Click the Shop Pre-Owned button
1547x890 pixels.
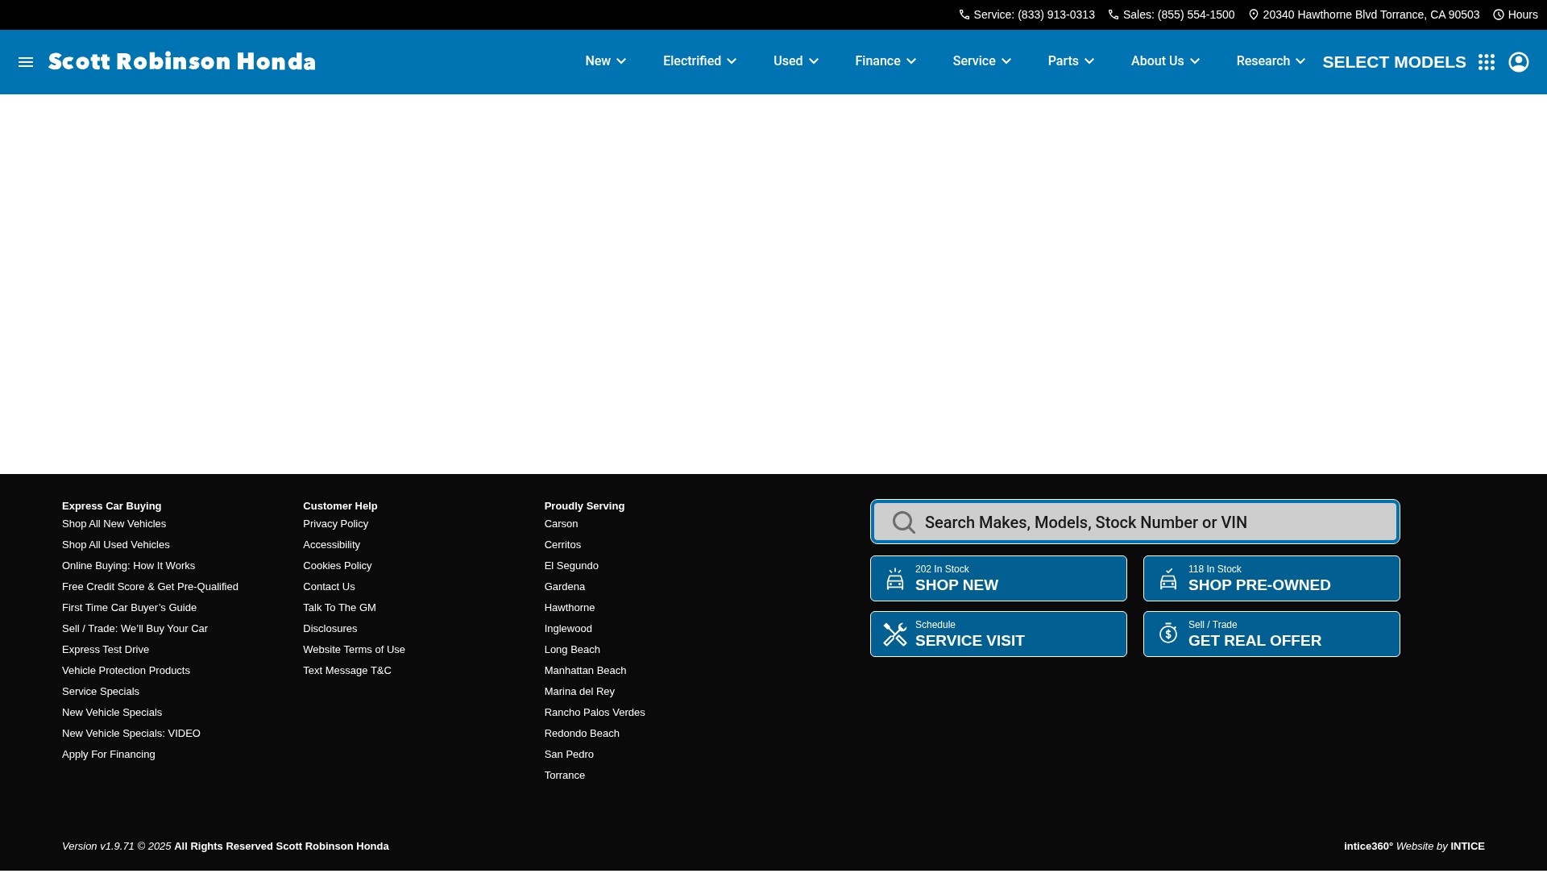[x=1271, y=578]
